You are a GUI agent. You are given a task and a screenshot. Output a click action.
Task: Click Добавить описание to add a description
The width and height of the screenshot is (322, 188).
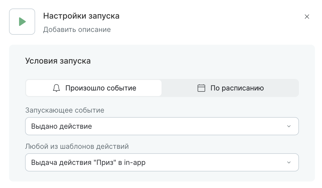(77, 30)
